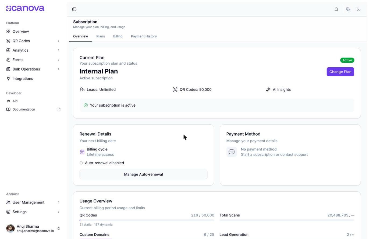This screenshot has height=239, width=369.
Task: Open the Billing tab
Action: pos(118,36)
